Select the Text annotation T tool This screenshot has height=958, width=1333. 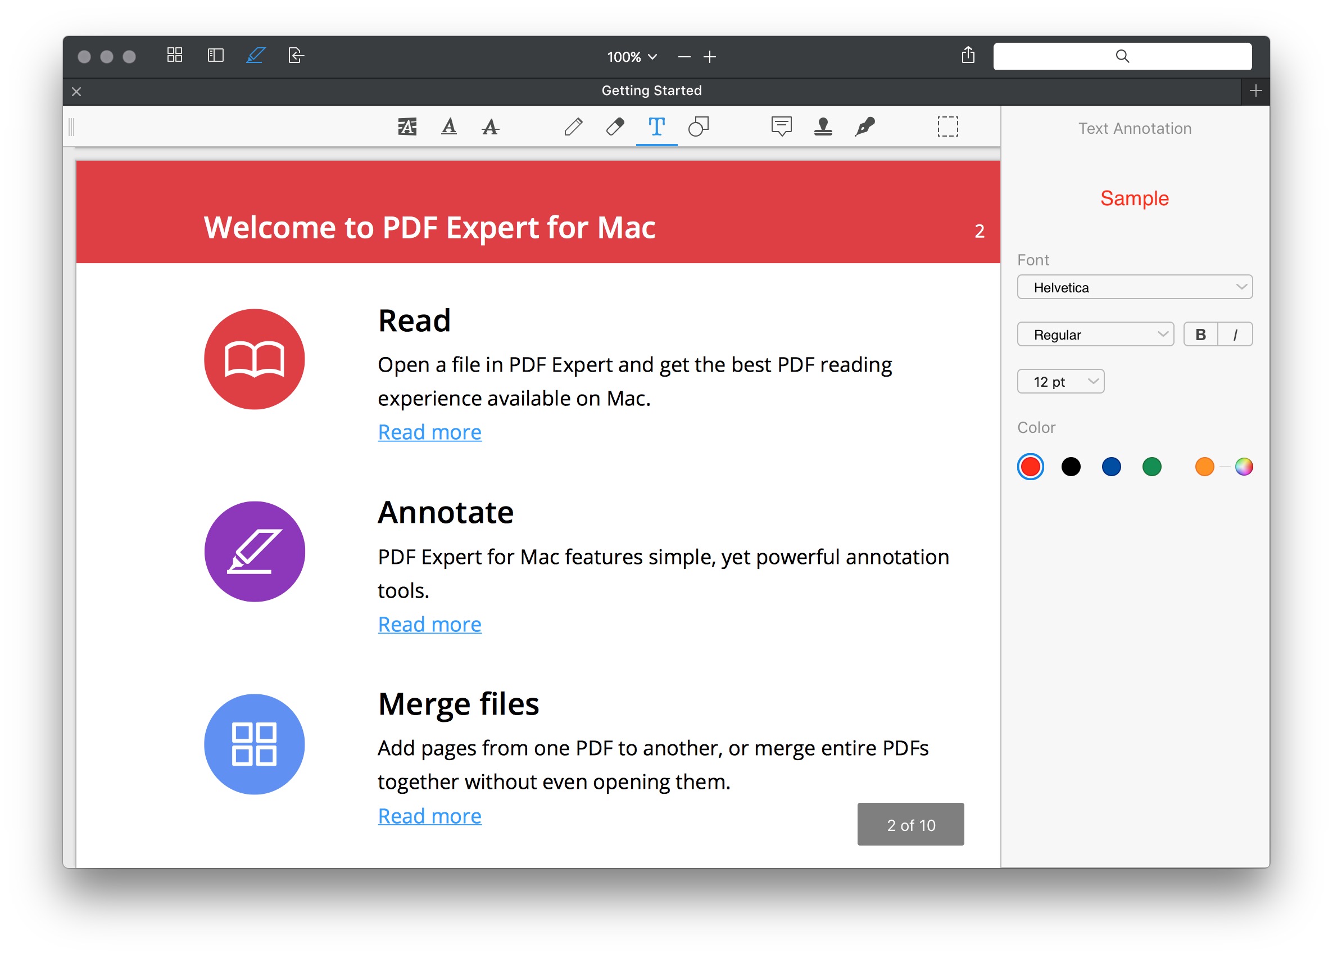(656, 126)
